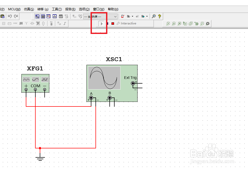Toggle the Design Toolbox view icon

37,16
